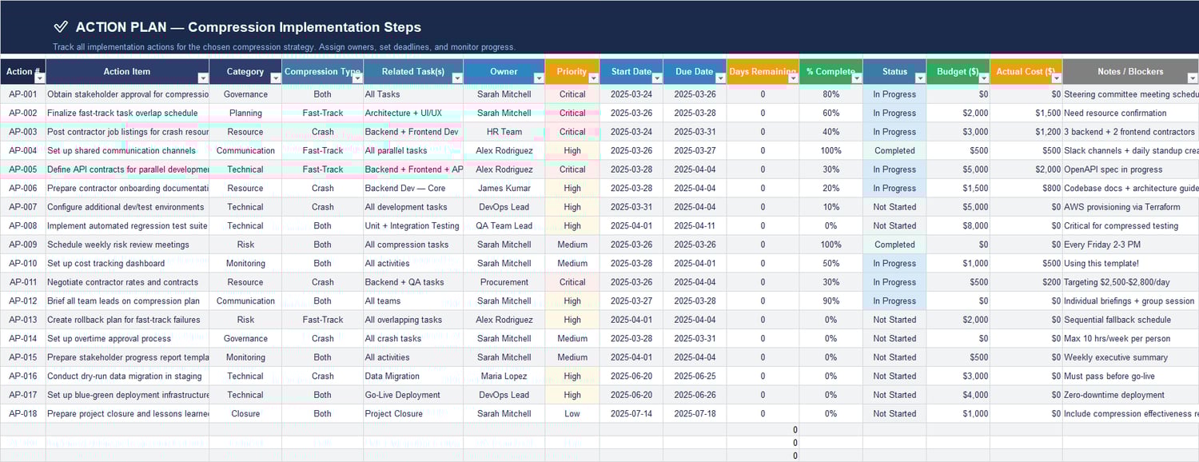Open the Category filter dropdown
Viewport: 1199px width, 462px height.
274,76
